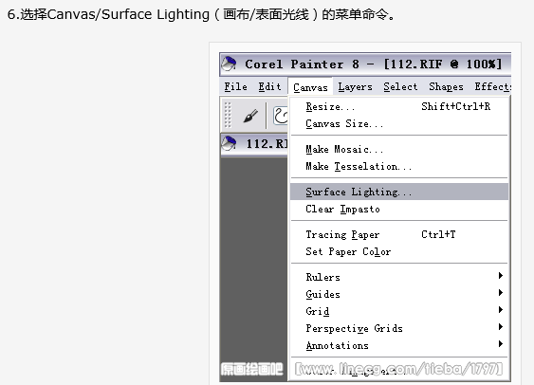
Task: Open the Annotations submenu
Action: 399,344
